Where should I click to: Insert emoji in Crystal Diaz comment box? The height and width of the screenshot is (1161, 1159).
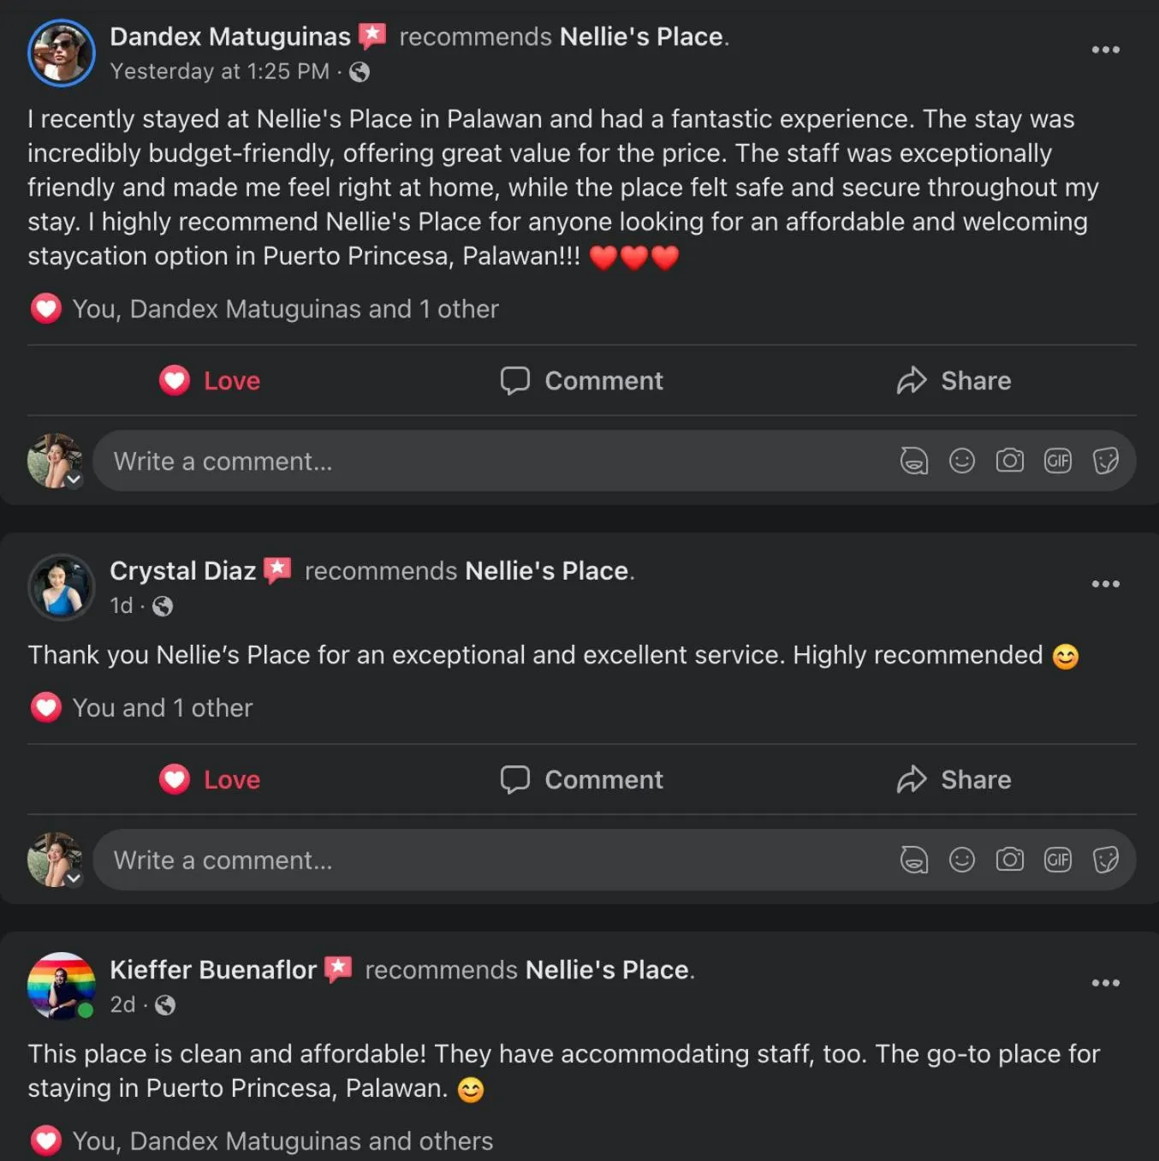(961, 860)
